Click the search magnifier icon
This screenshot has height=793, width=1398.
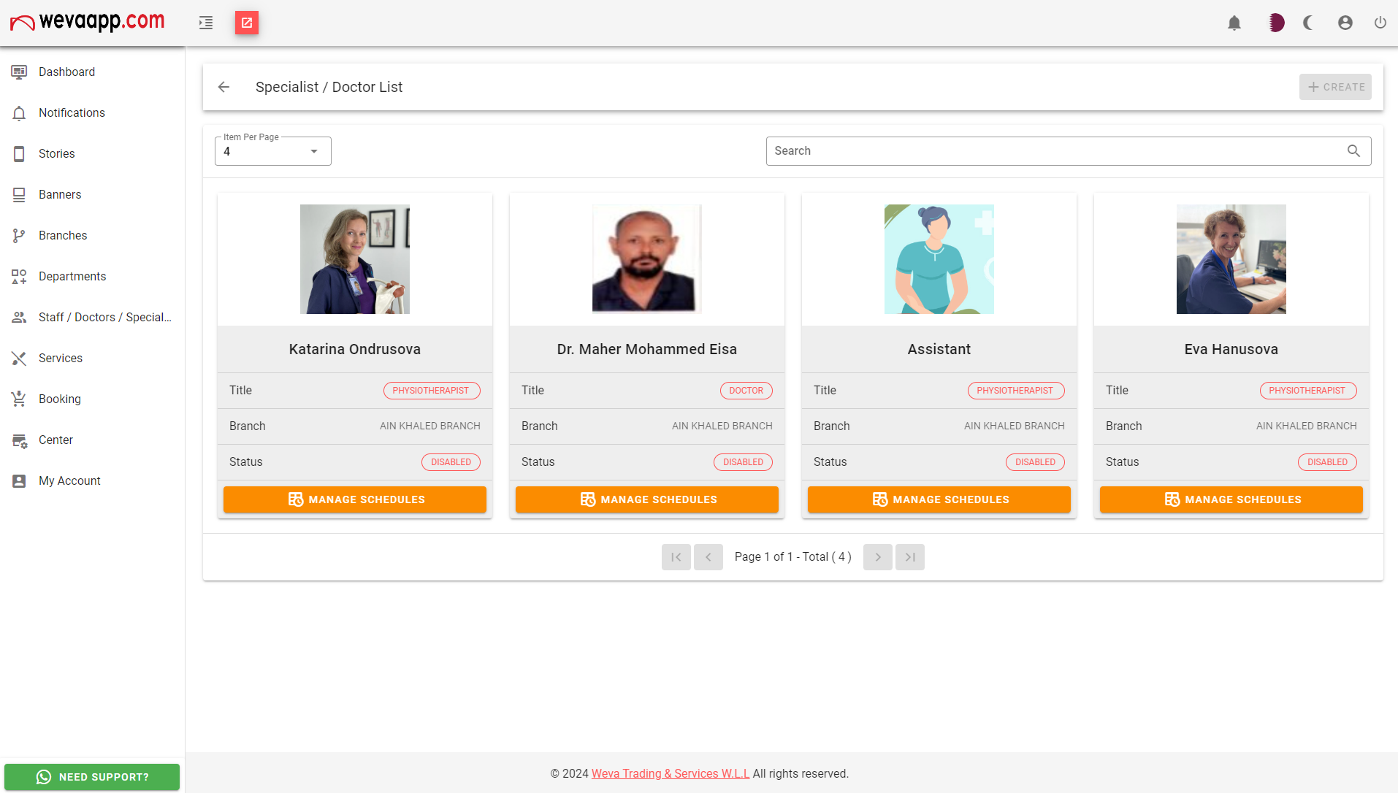point(1353,150)
